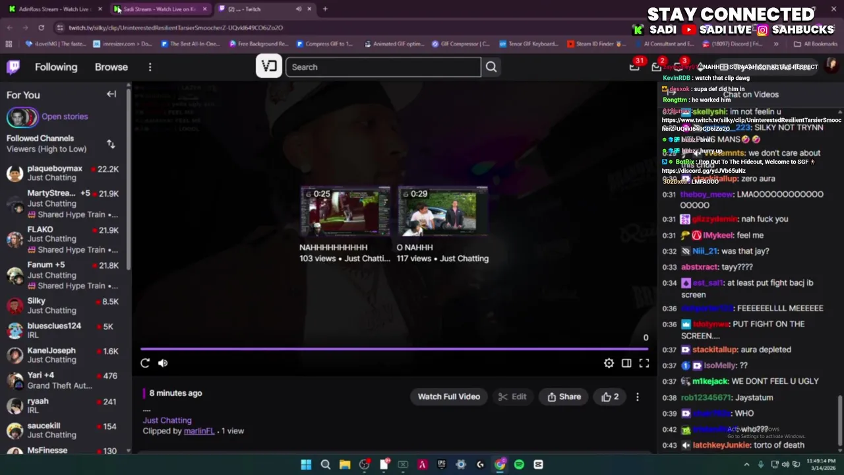Collapse the For You sidebar arrow

pos(111,94)
